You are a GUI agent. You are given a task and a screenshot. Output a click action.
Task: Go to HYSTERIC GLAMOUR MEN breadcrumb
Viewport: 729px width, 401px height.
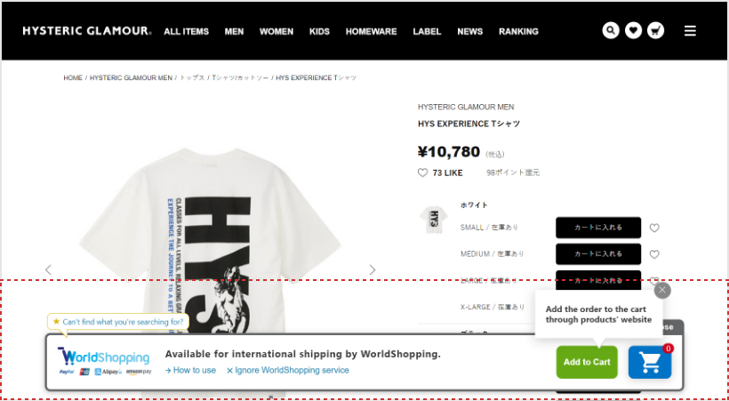click(131, 77)
